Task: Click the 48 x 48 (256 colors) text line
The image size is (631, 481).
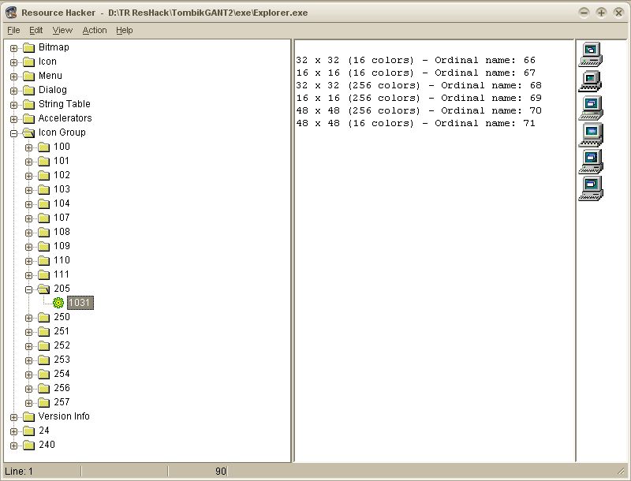Action: [x=418, y=110]
